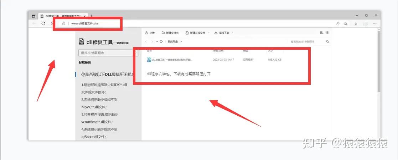Viewport: 398px width, 160px height.
Task: Click item 2.系统提示缺少或找不到
Action: click(99, 100)
